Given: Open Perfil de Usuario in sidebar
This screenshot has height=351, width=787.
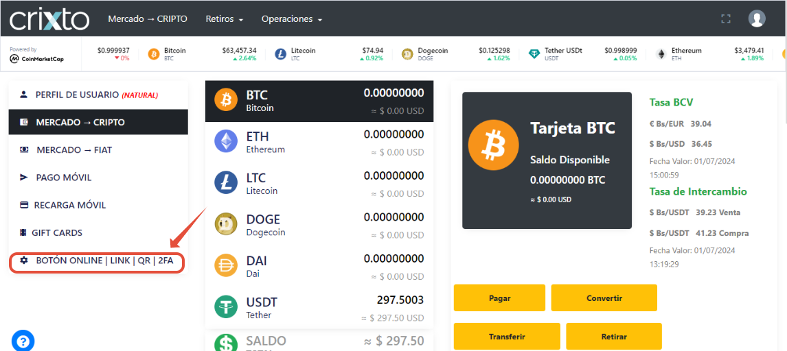Looking at the screenshot, I should click(98, 95).
